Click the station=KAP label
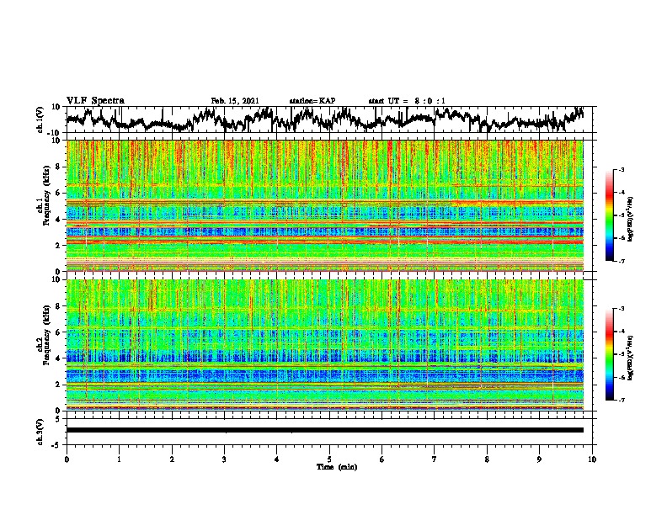667x515 pixels. click(x=312, y=101)
